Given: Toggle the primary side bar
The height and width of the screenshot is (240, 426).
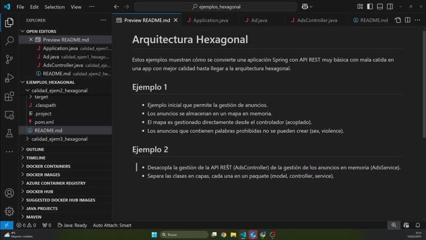Looking at the screenshot, I should pos(370,7).
